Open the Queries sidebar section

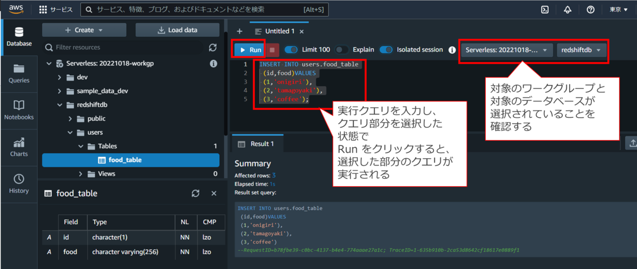click(x=19, y=73)
